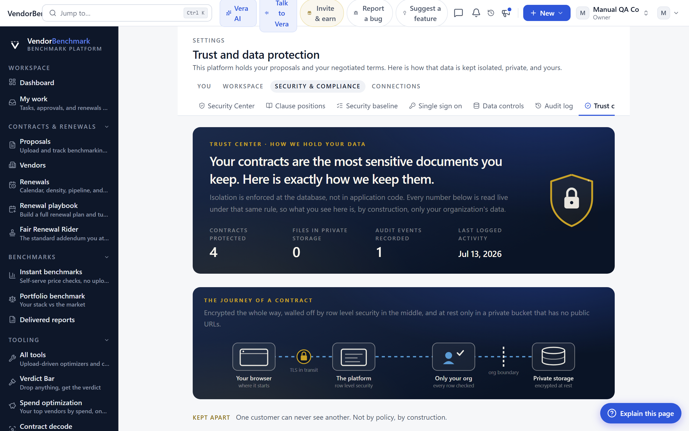This screenshot has width=689, height=431.
Task: Open the Security baseline sub-tab
Action: [367, 106]
